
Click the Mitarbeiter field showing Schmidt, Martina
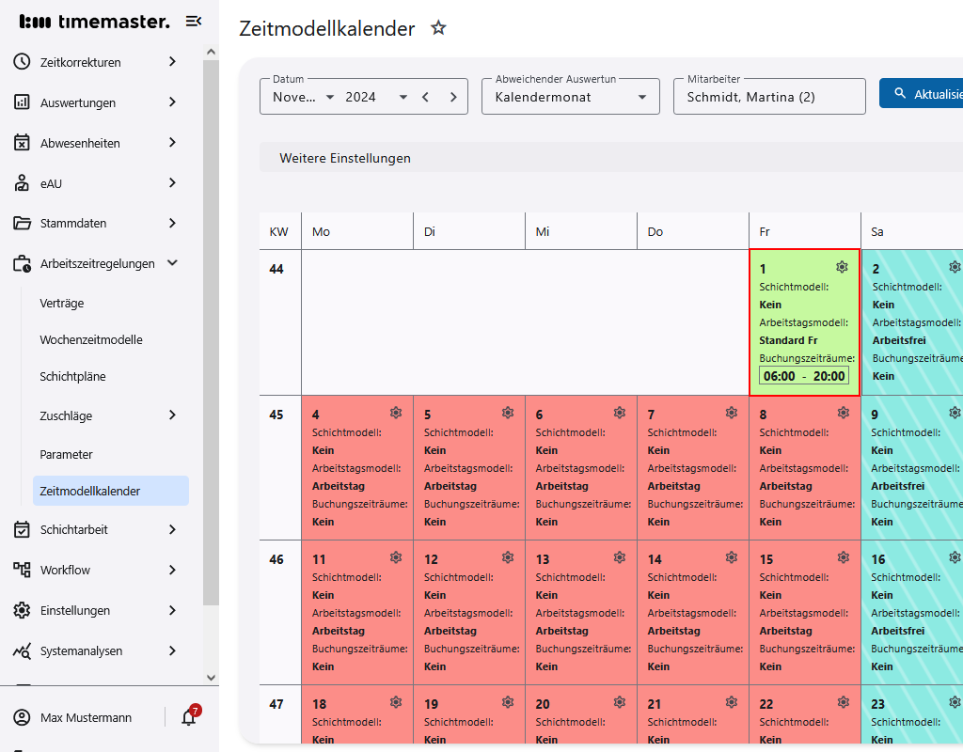(768, 97)
